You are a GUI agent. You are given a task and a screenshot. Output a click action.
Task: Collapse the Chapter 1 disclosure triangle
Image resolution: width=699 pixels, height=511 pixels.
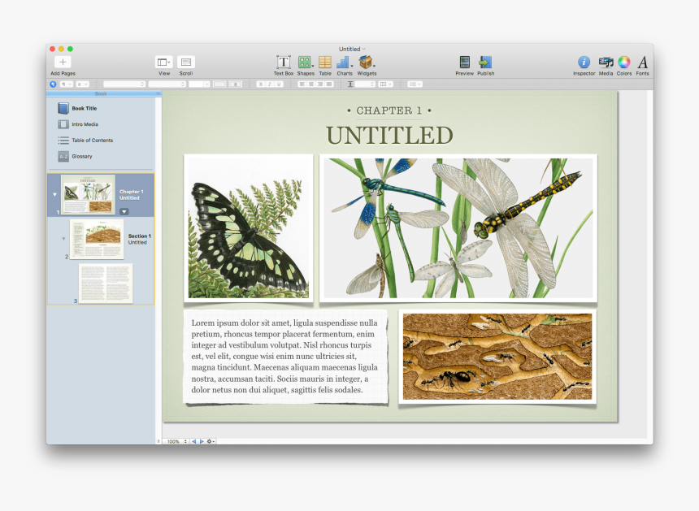55,195
